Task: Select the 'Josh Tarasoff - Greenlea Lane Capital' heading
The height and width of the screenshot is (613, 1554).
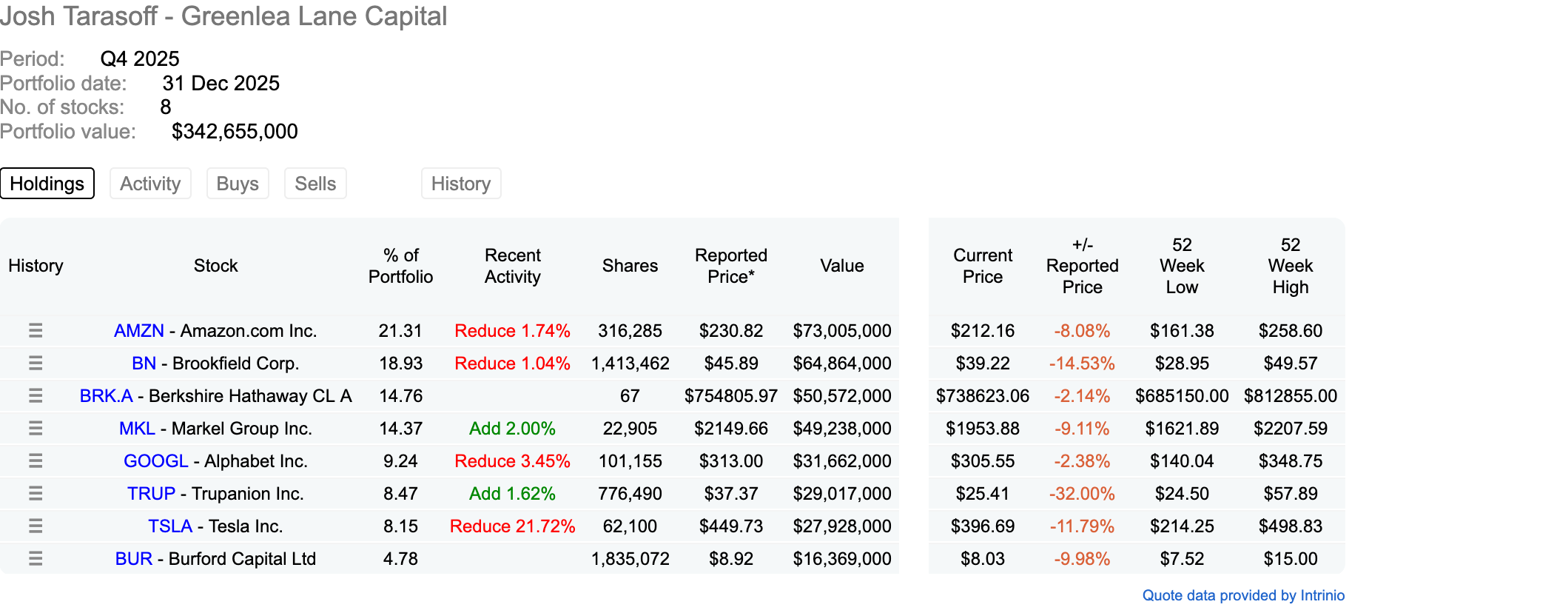Action: tap(223, 16)
